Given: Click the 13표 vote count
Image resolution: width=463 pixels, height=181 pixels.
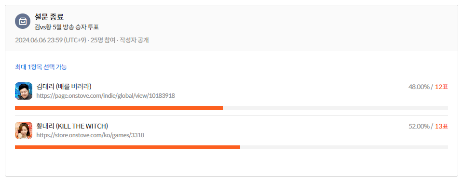Looking at the screenshot, I should click(x=441, y=127).
